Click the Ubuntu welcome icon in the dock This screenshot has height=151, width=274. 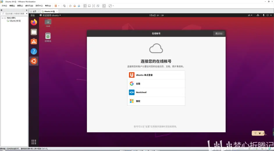pos(34,61)
